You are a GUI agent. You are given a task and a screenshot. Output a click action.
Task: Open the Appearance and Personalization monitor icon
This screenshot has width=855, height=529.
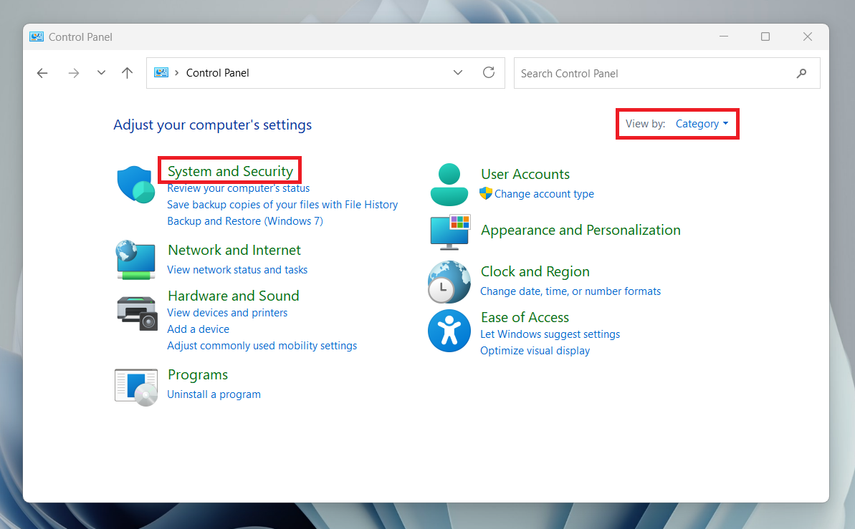[450, 232]
